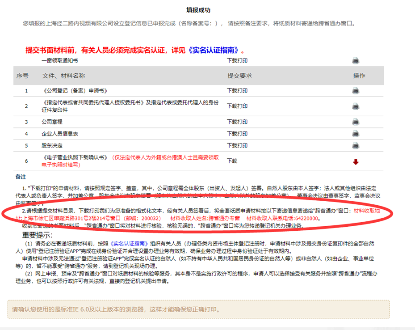Click 《电子营业执照下载确认书》 document name
The width and height of the screenshot is (415, 330).
[75, 157]
